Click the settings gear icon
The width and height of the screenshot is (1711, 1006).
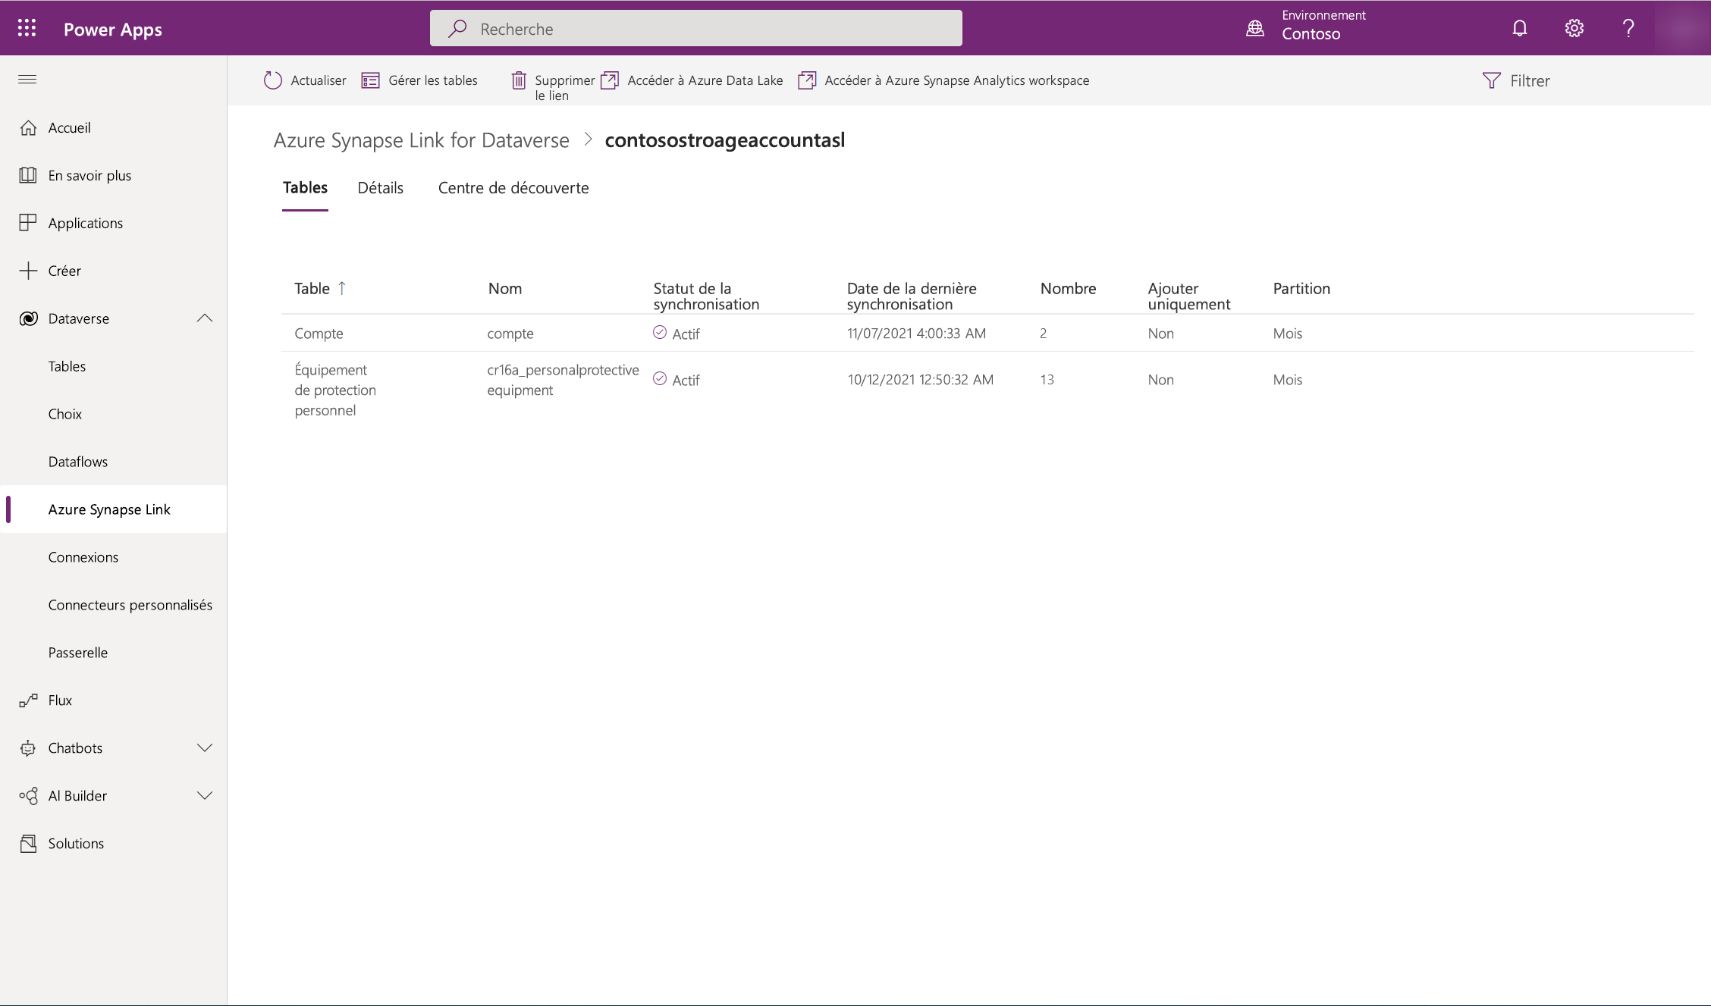(1574, 27)
